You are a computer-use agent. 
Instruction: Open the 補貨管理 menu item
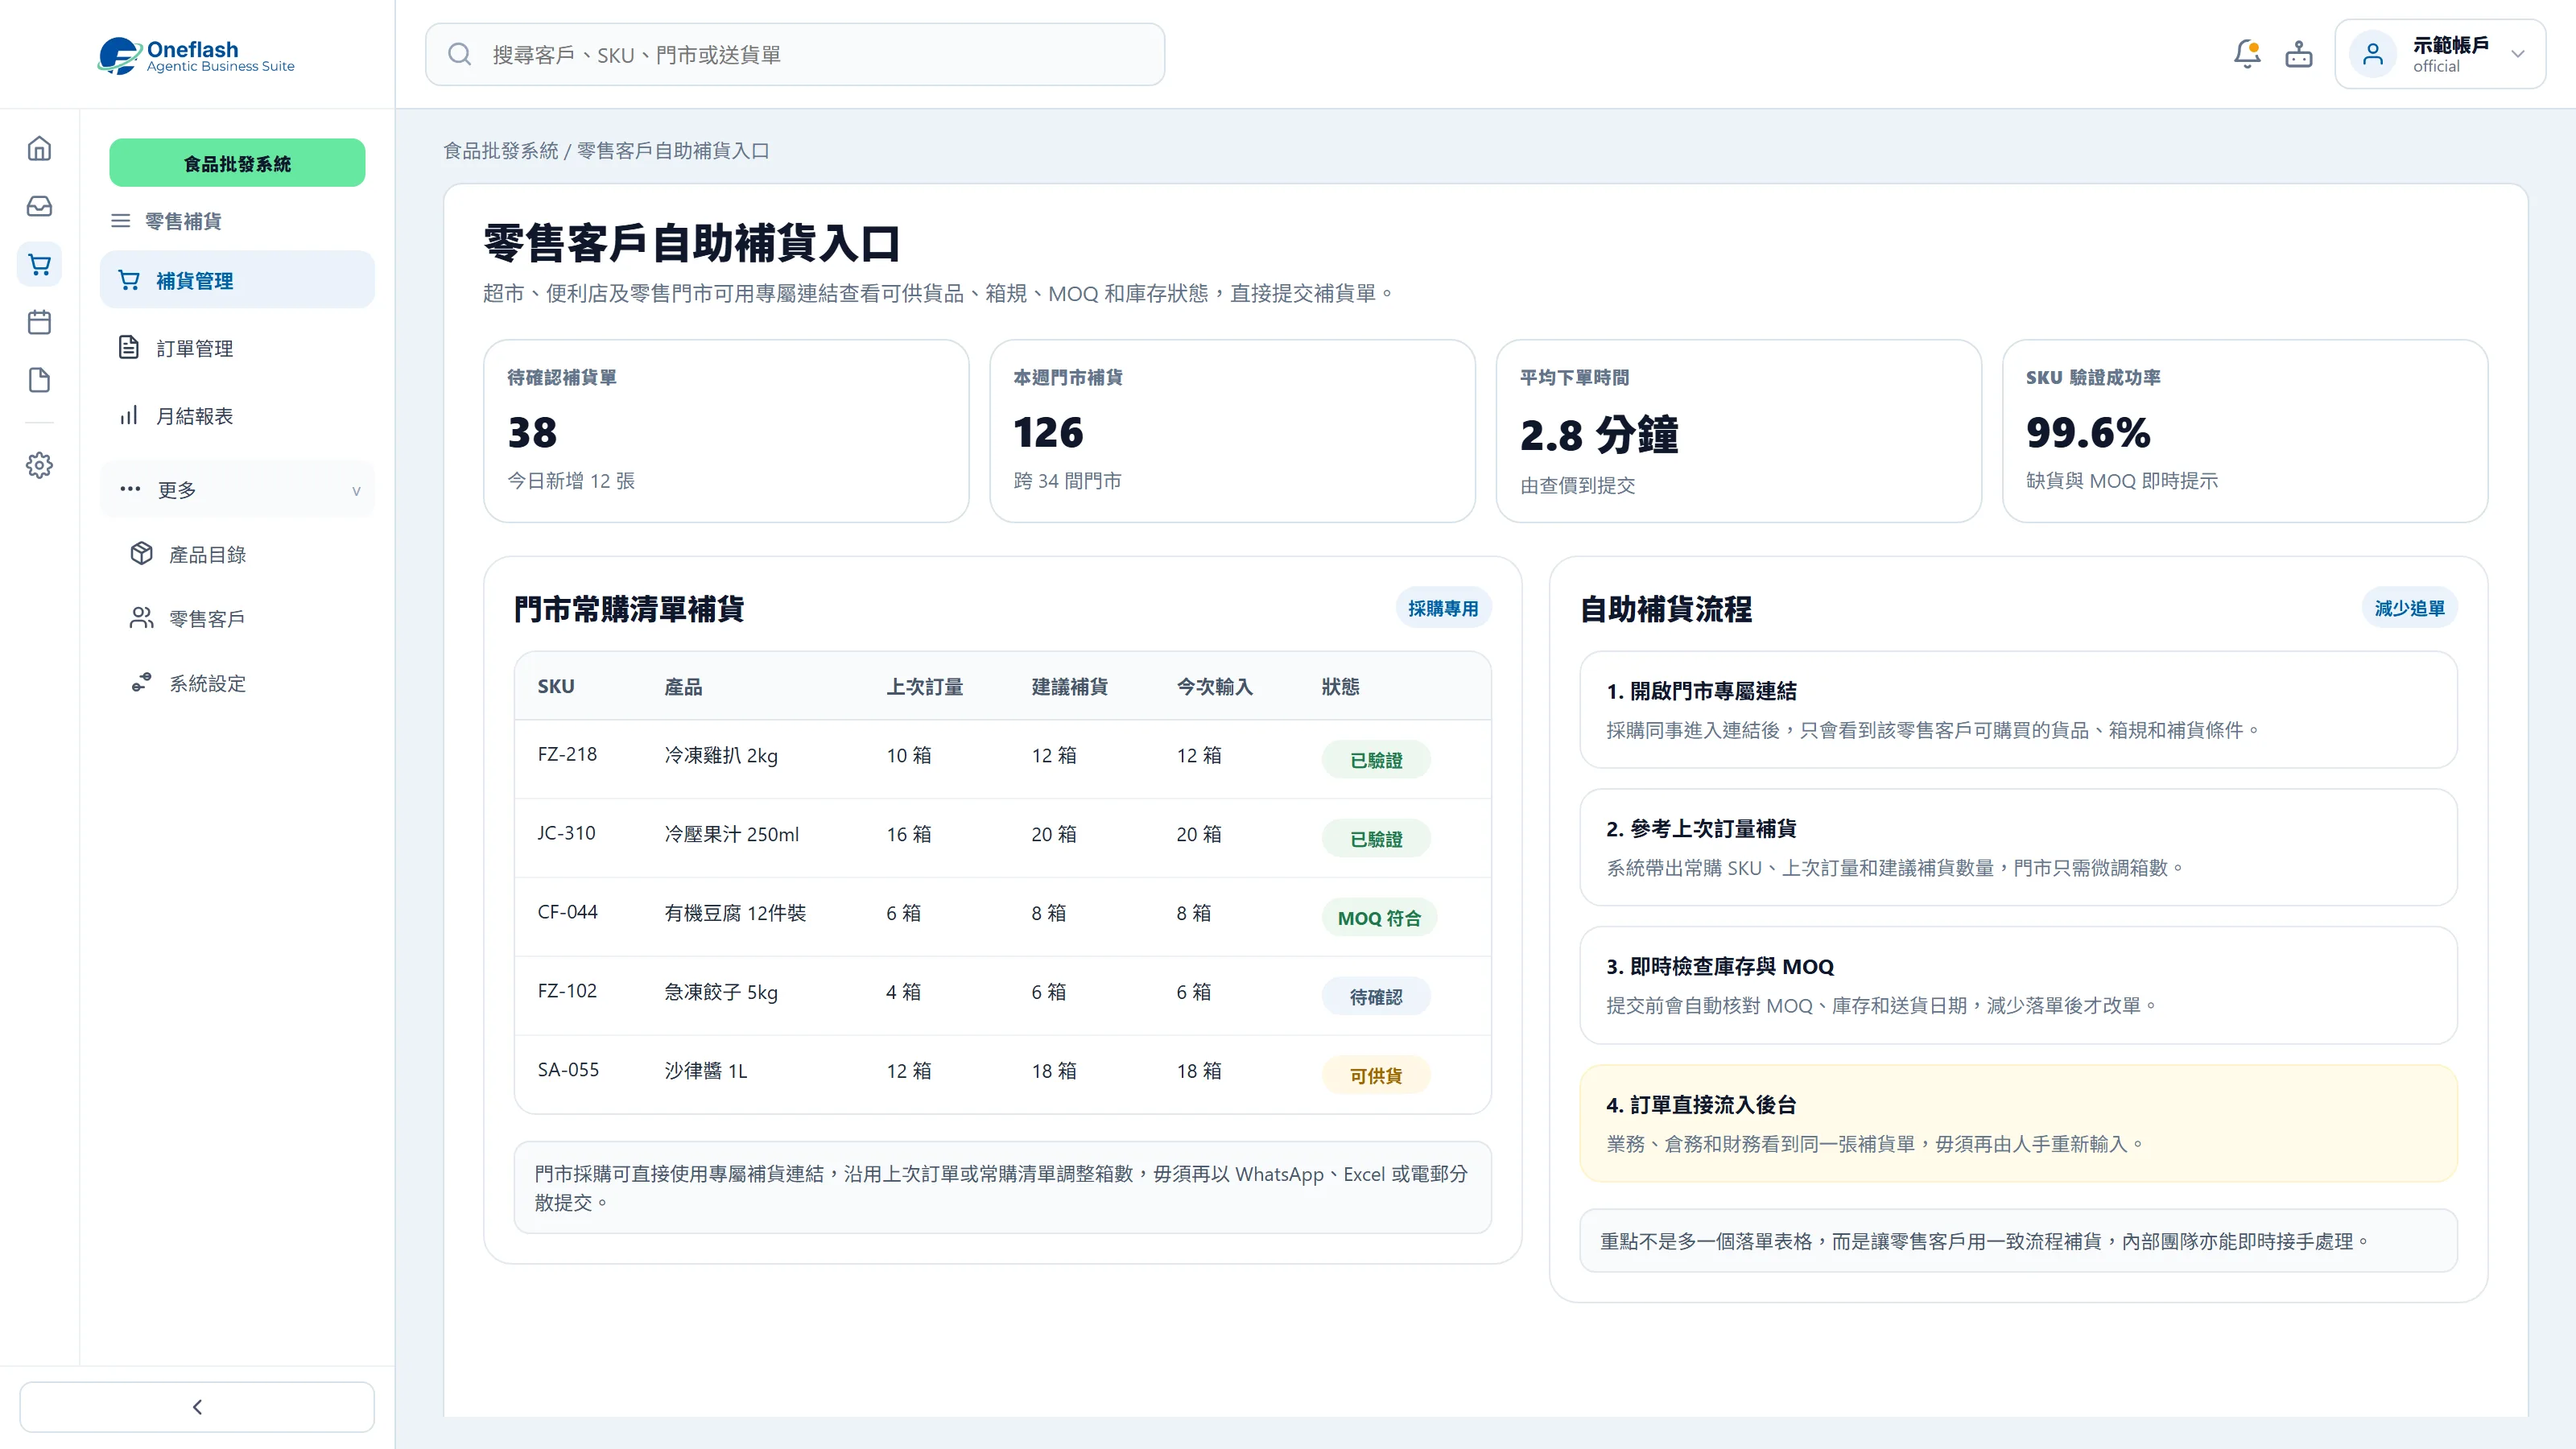[x=237, y=280]
